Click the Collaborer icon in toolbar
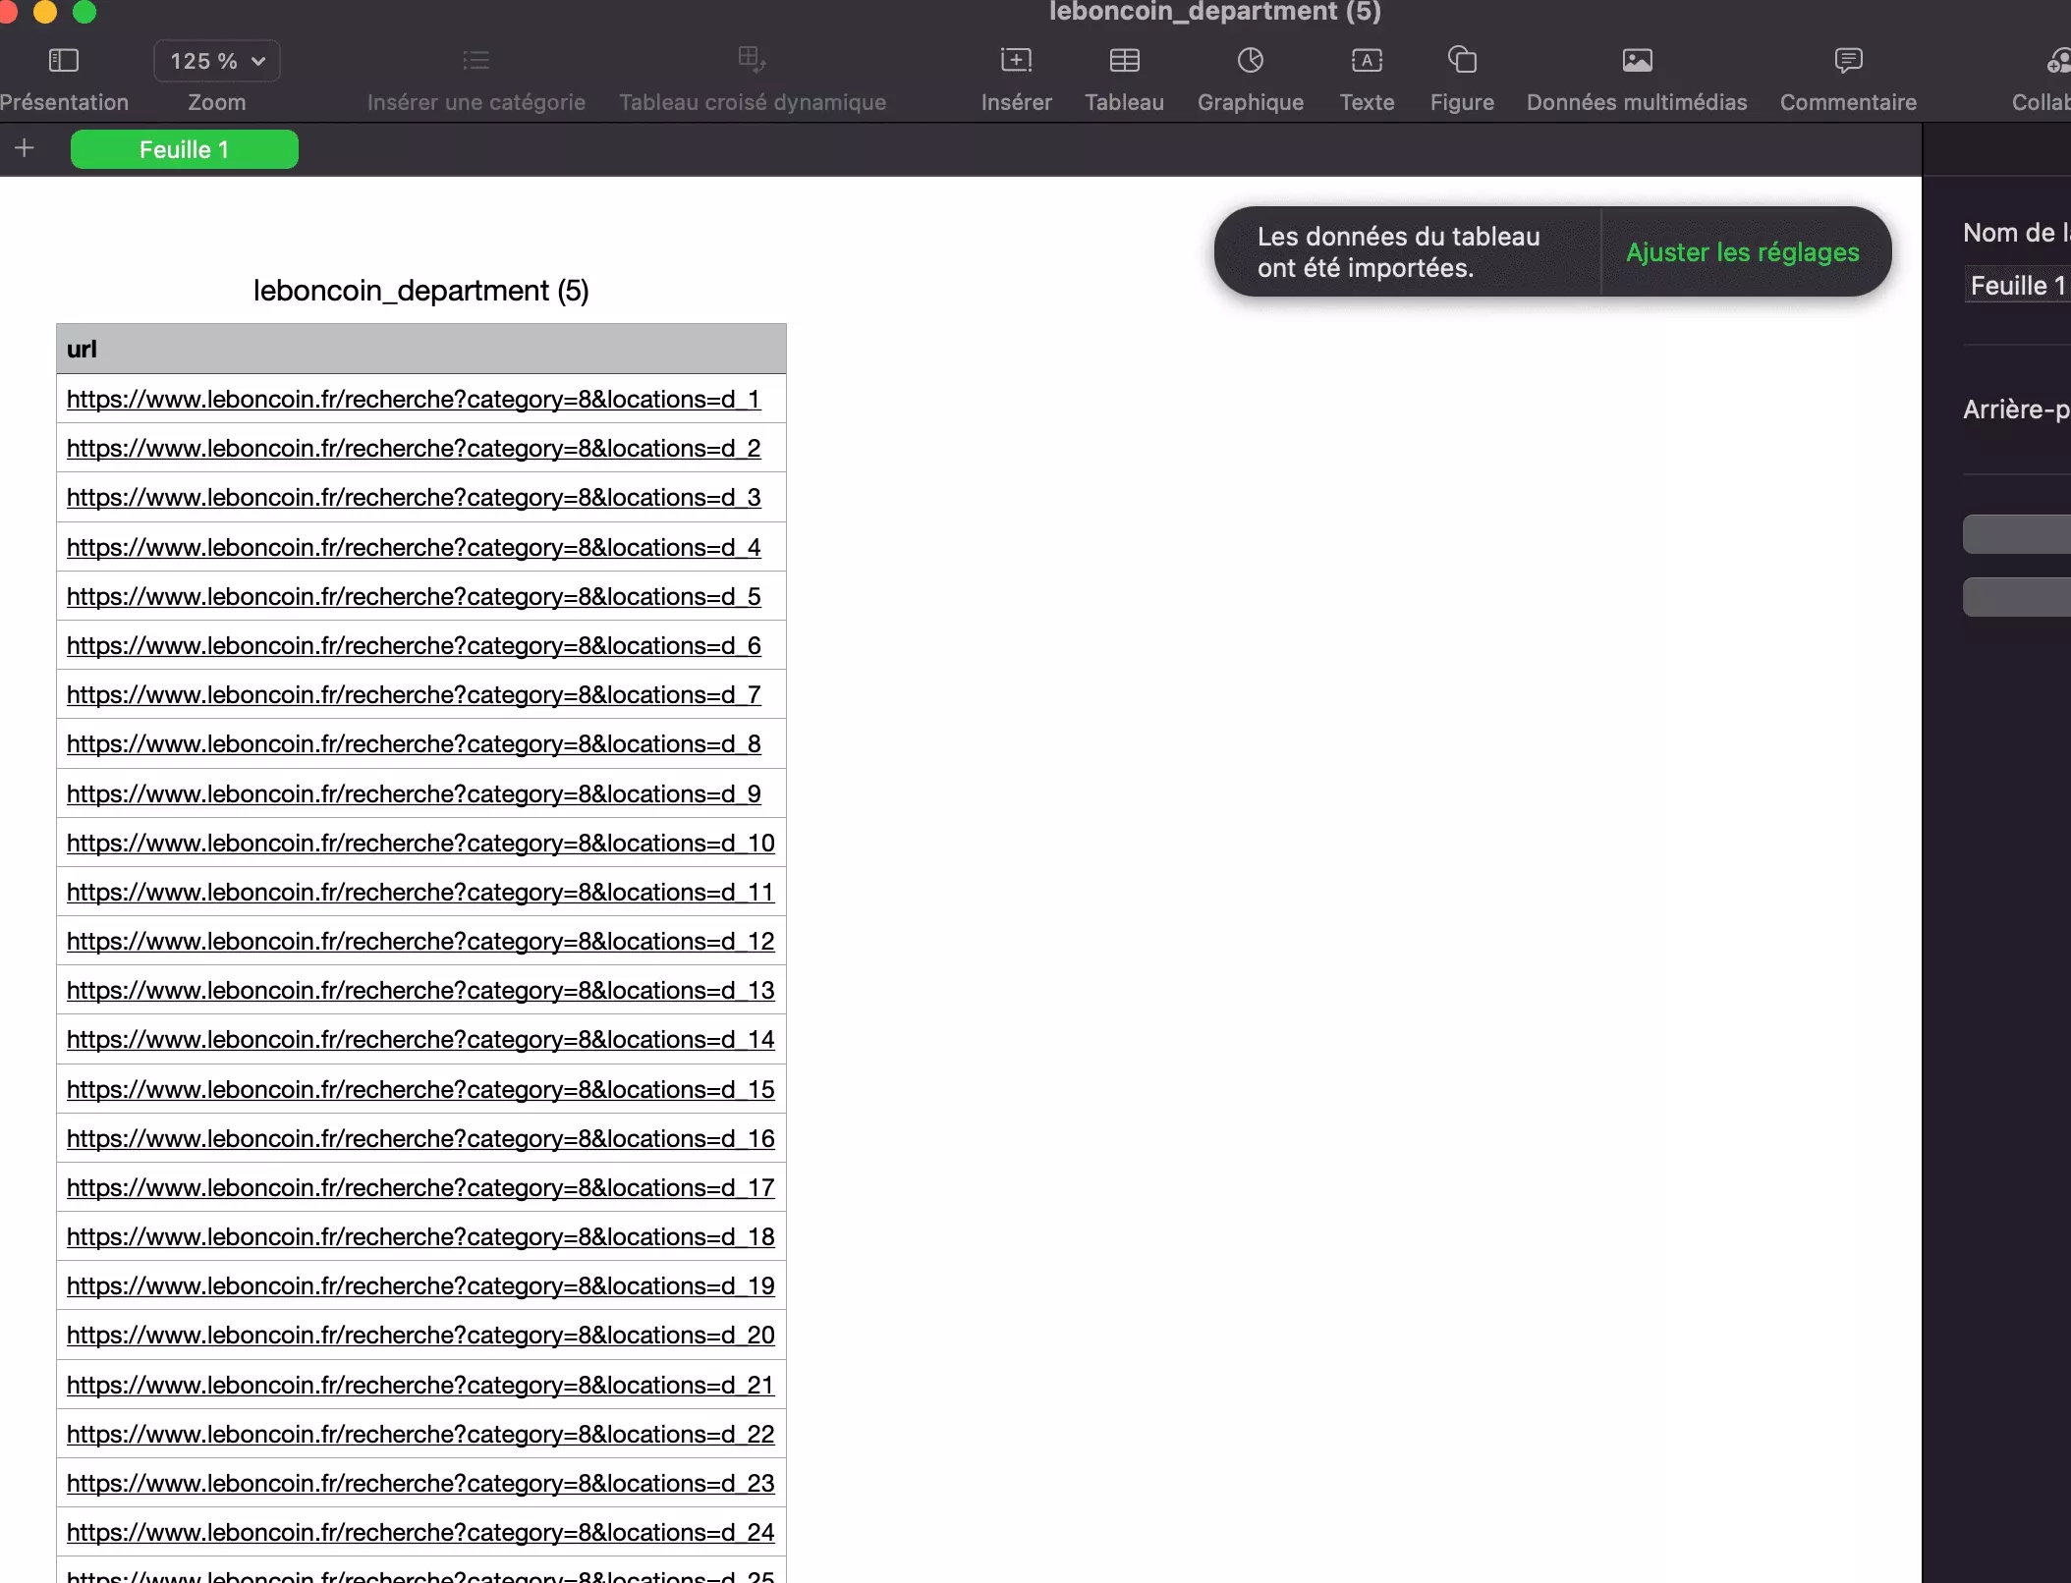Screen dimensions: 2071x1583 pos(2057,61)
